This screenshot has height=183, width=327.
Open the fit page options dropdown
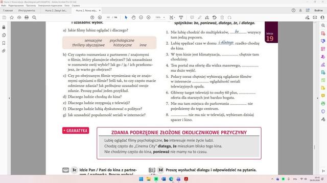[x=172, y=18]
